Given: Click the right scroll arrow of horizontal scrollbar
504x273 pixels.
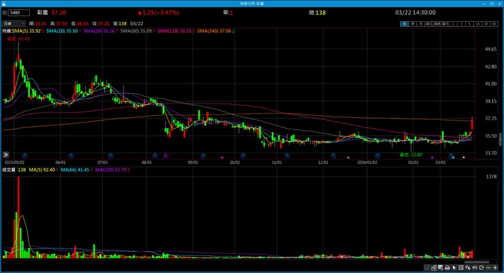Looking at the screenshot, I should pyautogui.click(x=499, y=262).
